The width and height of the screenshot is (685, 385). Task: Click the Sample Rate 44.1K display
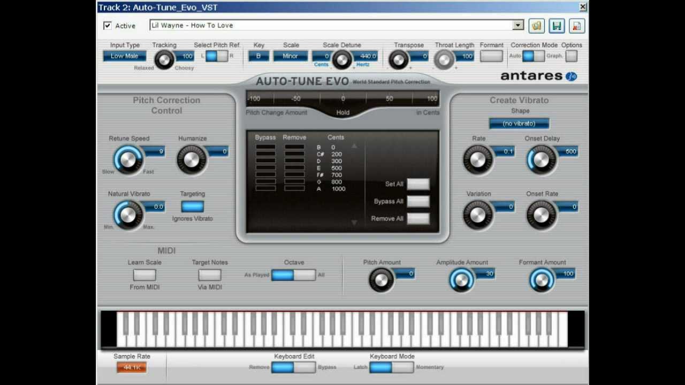(x=132, y=367)
